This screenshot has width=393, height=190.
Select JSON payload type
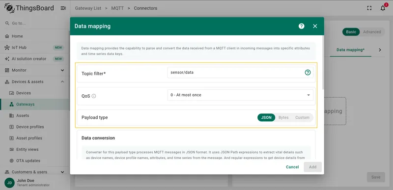(x=266, y=117)
